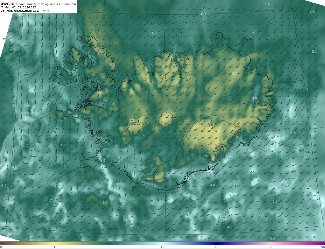The height and width of the screenshot is (249, 325).
Task: Click the map value 6.8
Action: tap(254, 98)
